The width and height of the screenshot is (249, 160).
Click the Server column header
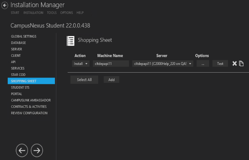[162, 56]
